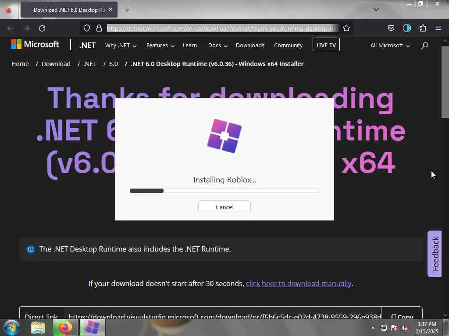The image size is (449, 336).
Task: Open site search with the magnifier icon
Action: 424,45
